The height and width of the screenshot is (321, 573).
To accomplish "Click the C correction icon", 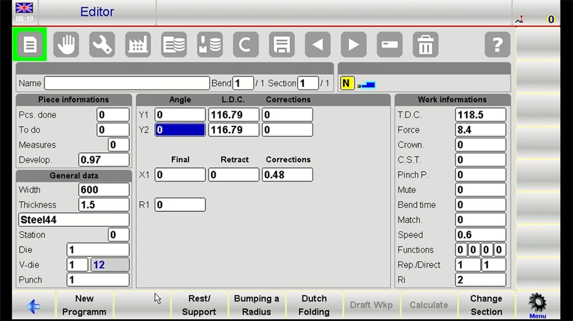I will pyautogui.click(x=245, y=45).
